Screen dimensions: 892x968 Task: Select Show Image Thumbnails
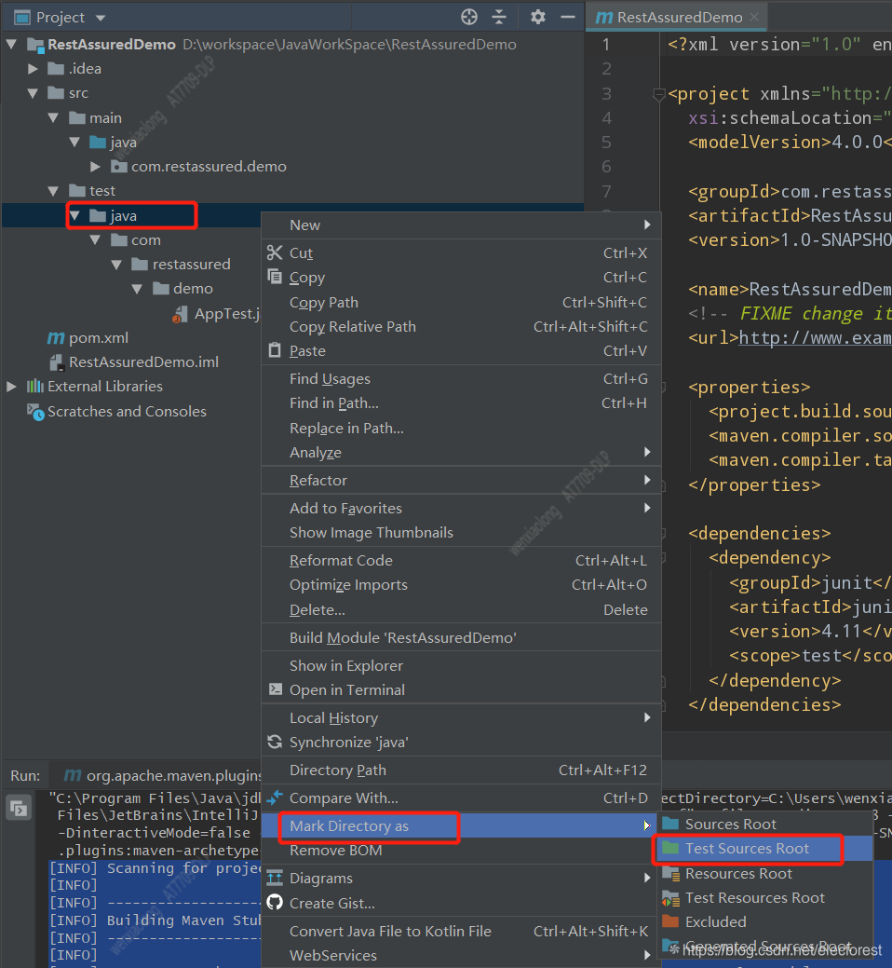pos(462,533)
